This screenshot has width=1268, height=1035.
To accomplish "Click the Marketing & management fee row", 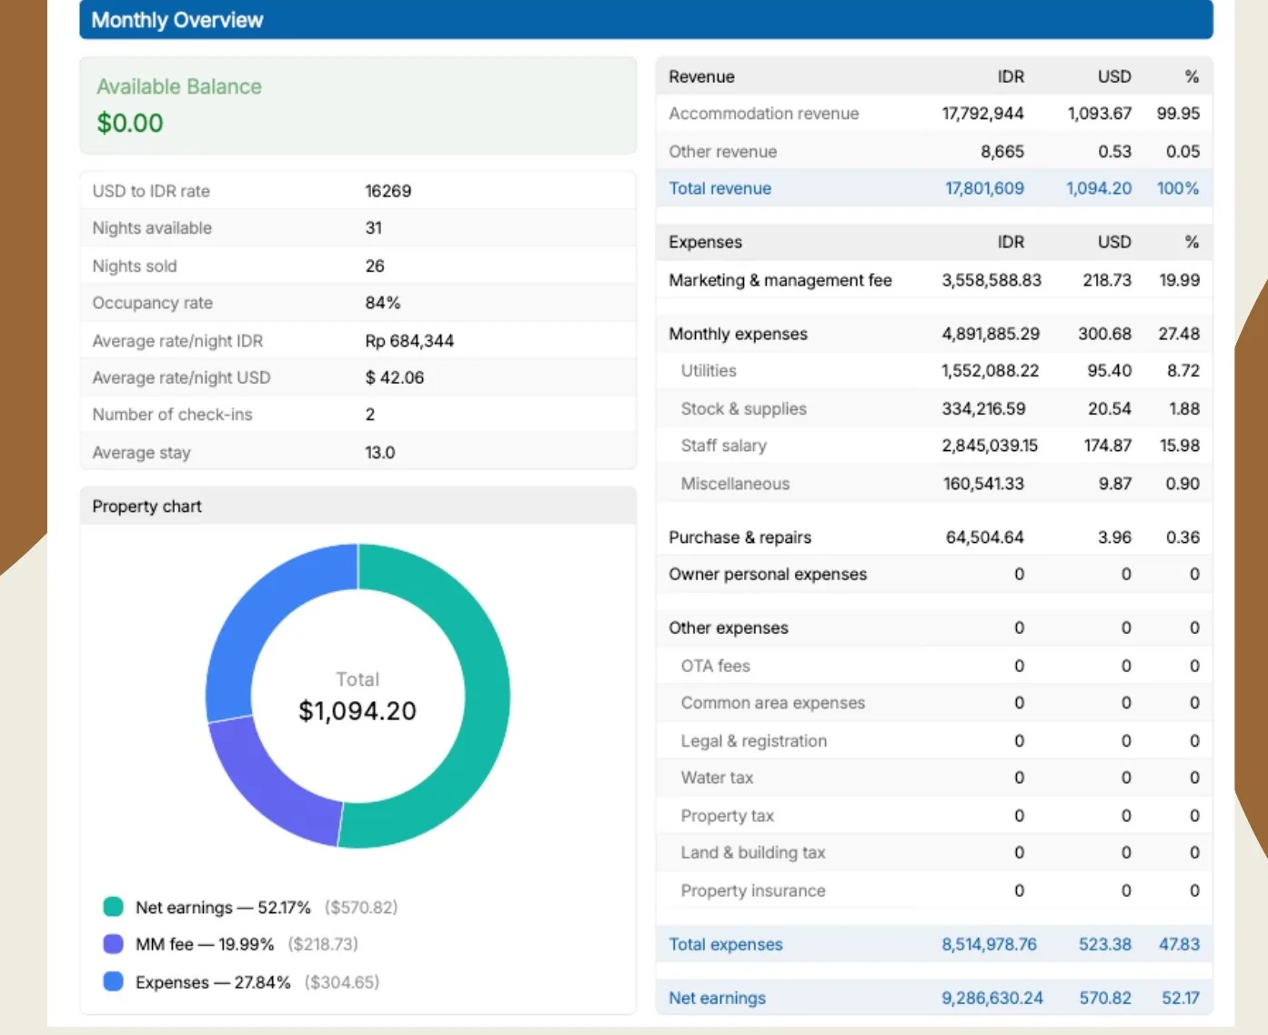I will [934, 280].
